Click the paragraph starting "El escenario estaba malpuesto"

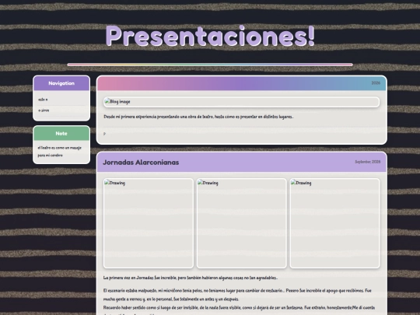(237, 295)
